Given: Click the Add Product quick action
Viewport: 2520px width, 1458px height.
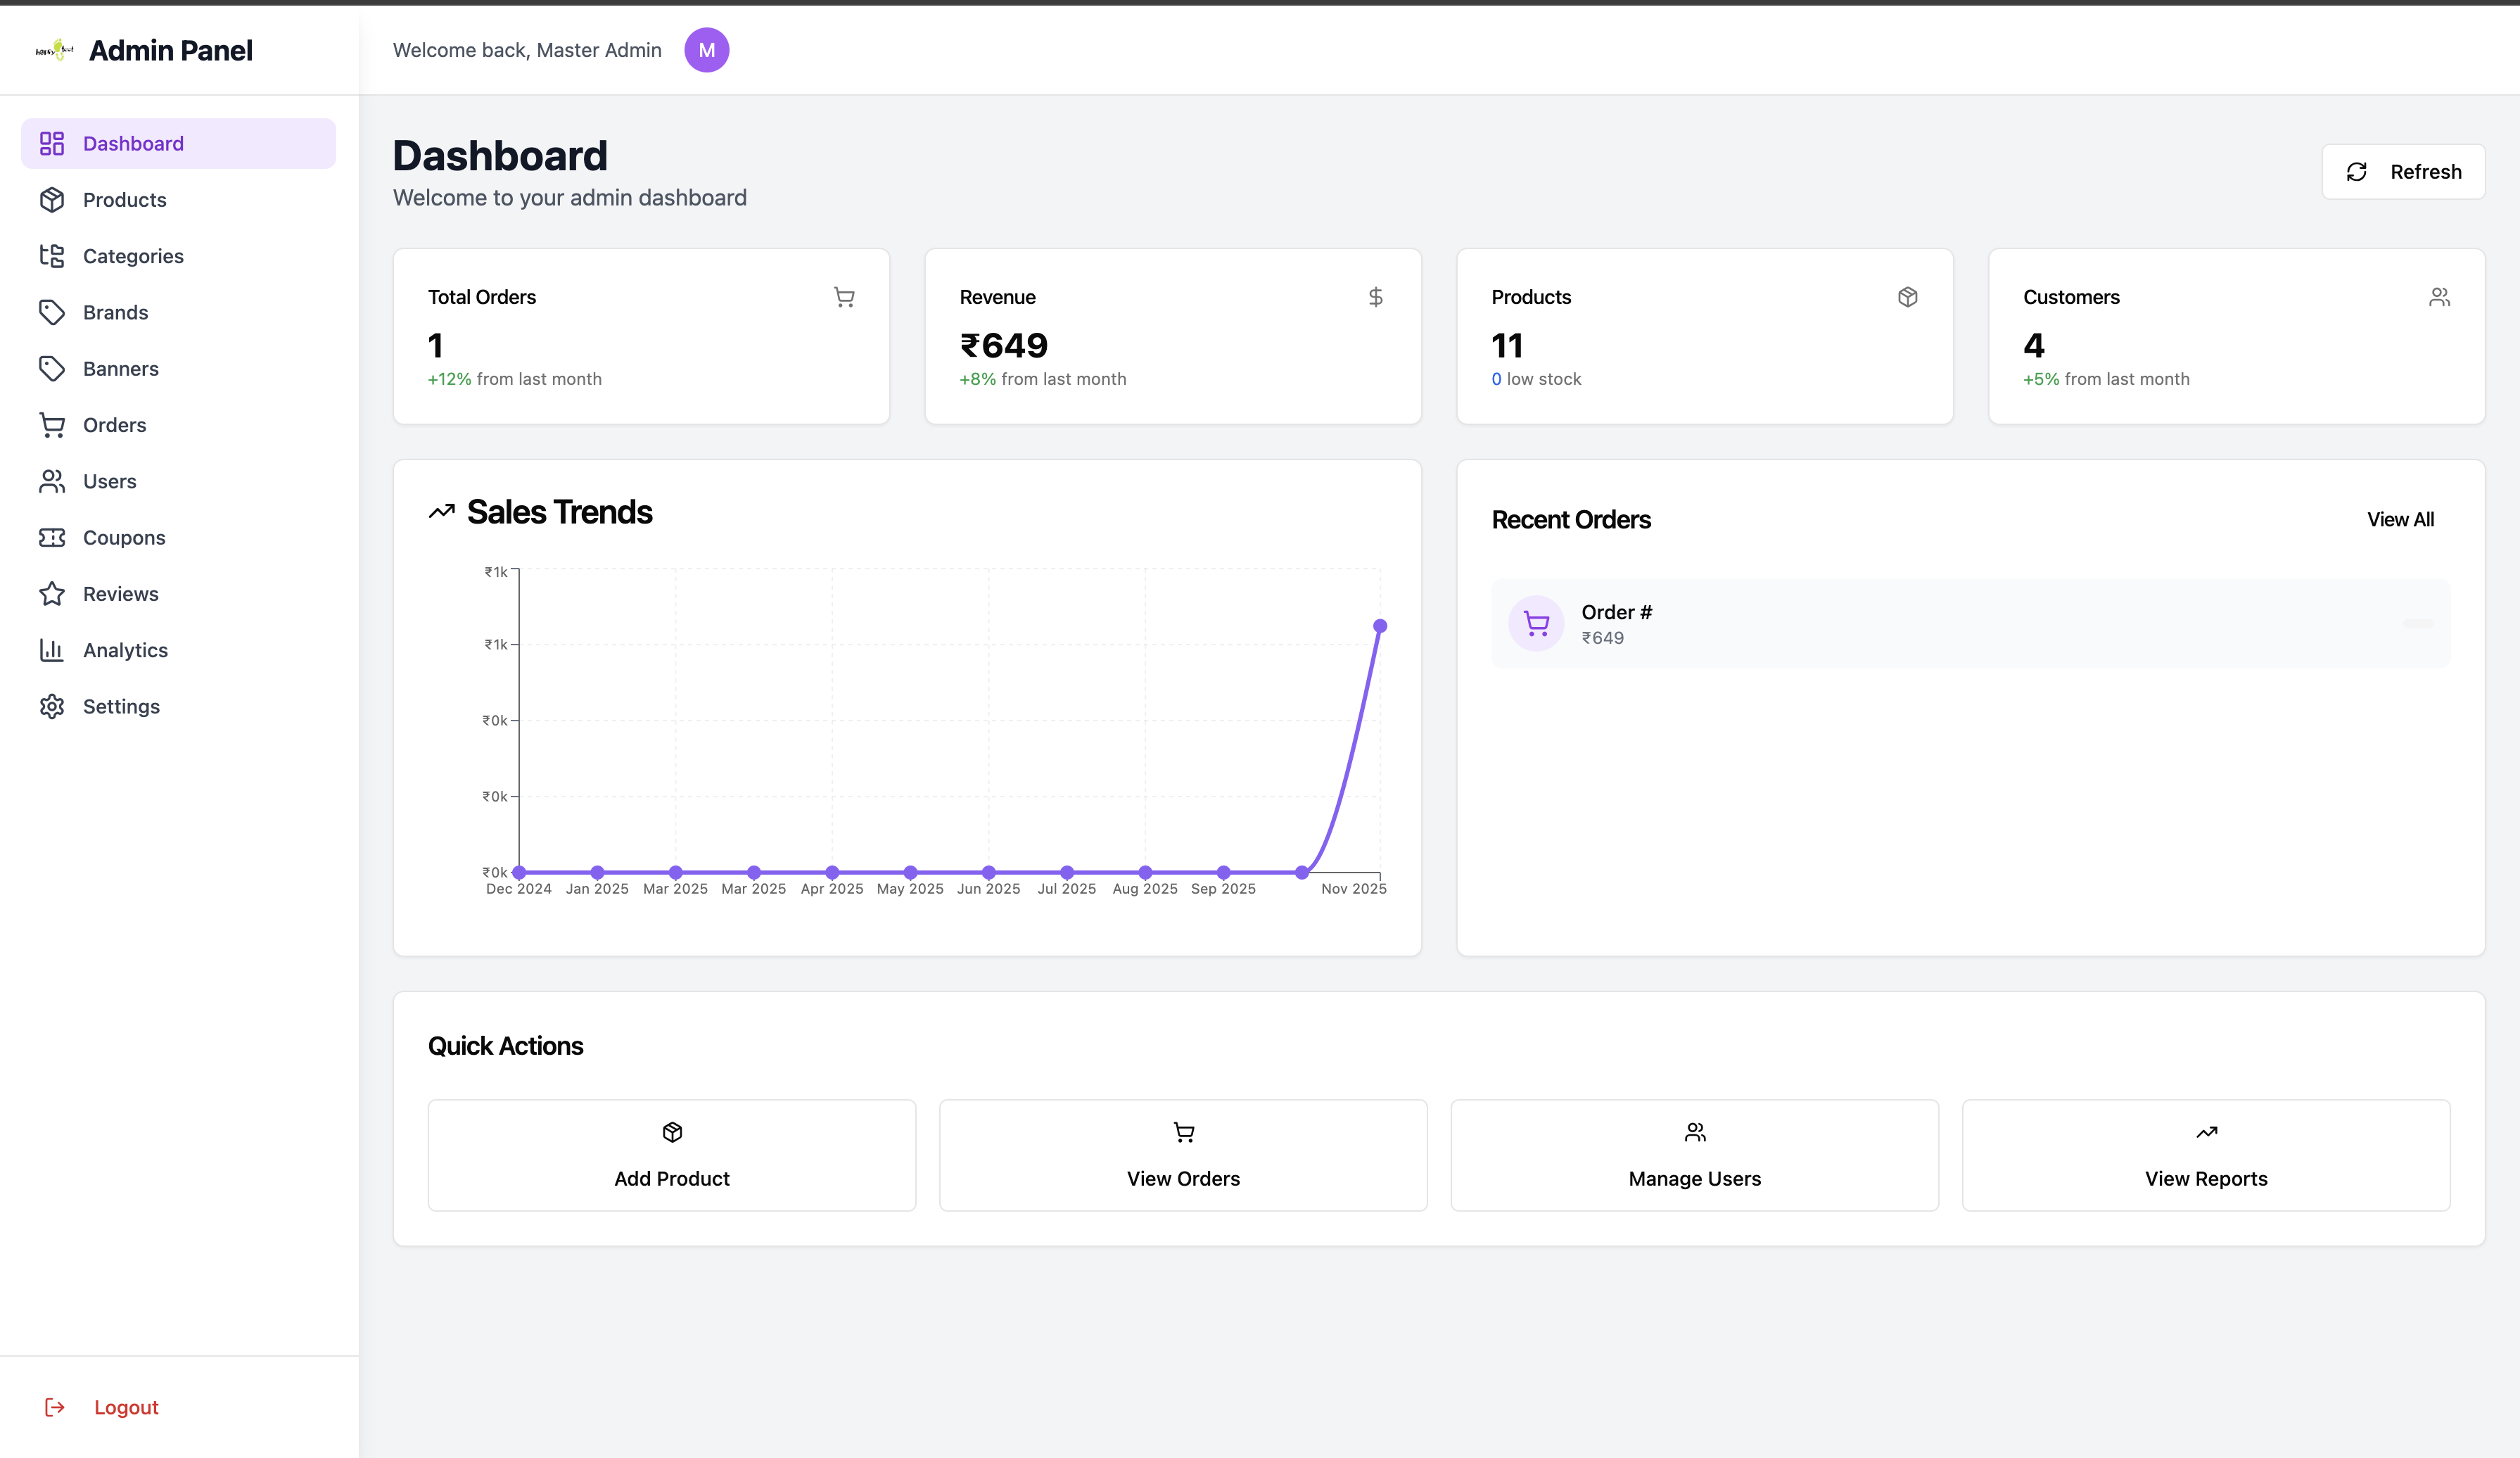Looking at the screenshot, I should (x=672, y=1156).
